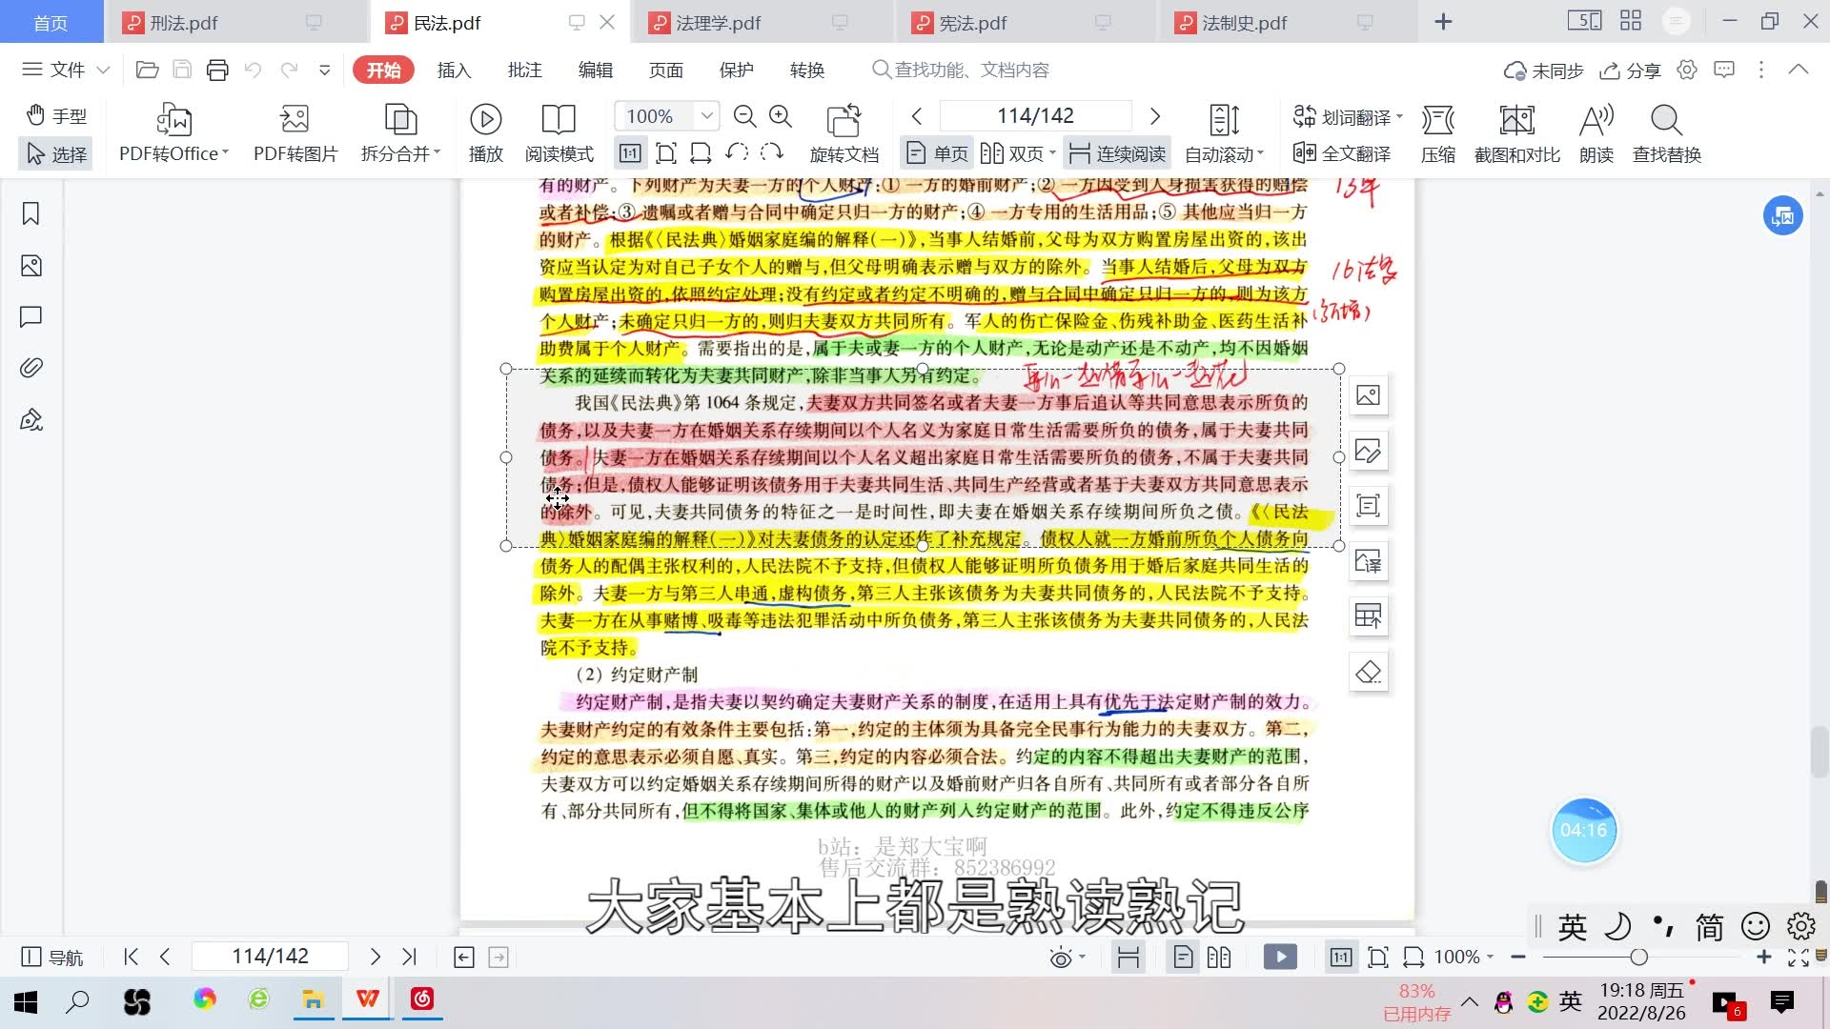This screenshot has height=1029, width=1830.
Task: Toggle actual size 1:1 in ribbon
Action: (630, 153)
